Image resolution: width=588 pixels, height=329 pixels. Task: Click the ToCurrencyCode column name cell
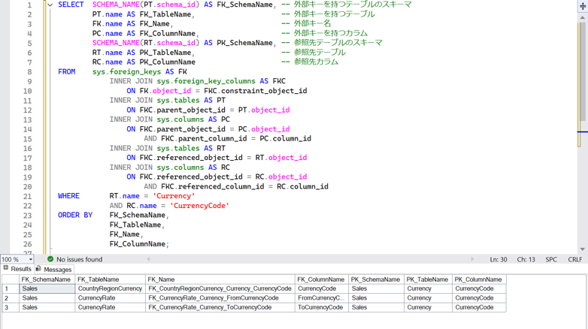pyautogui.click(x=321, y=307)
